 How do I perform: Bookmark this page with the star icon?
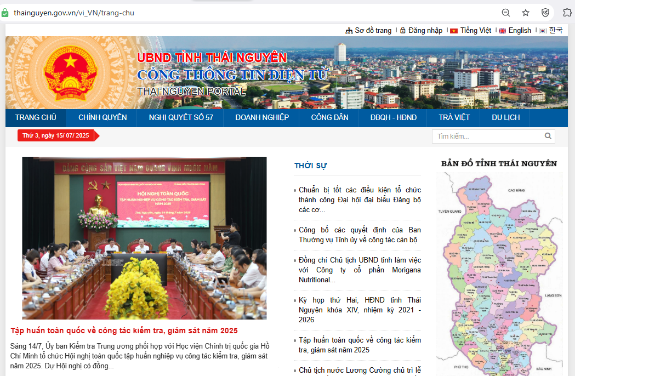[526, 13]
